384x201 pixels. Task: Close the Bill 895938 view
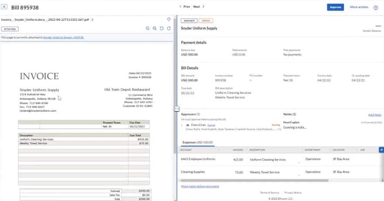pos(4,7)
